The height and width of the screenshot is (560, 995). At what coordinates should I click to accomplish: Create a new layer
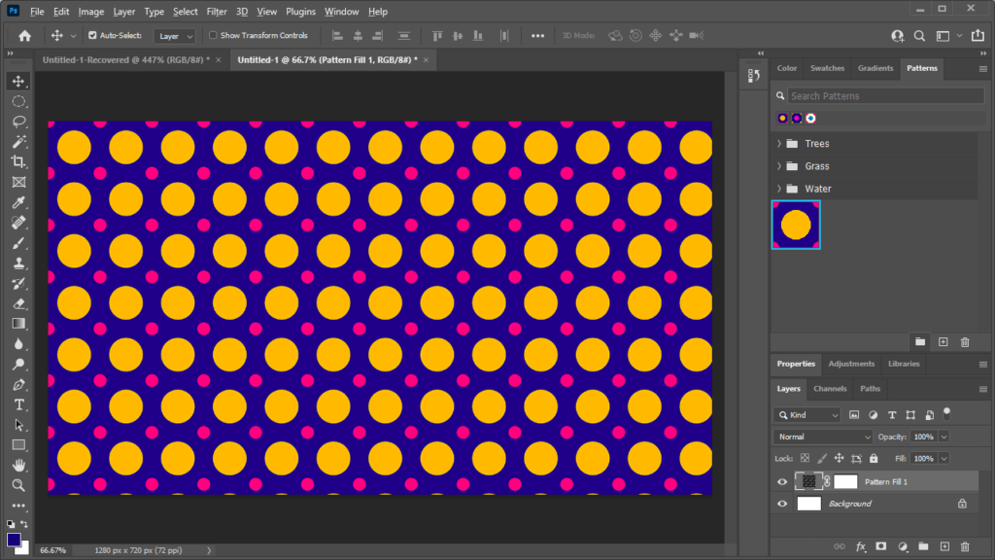[944, 546]
